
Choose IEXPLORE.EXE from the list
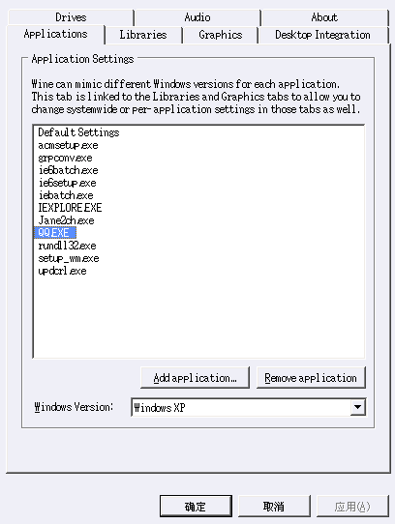pyautogui.click(x=70, y=208)
